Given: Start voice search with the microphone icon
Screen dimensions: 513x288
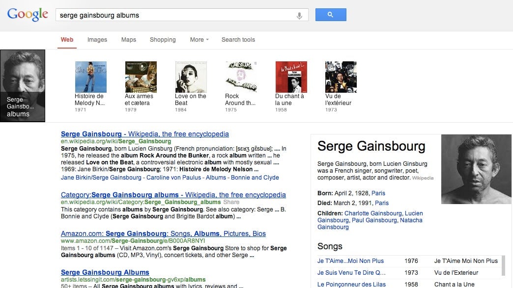Looking at the screenshot, I should [x=299, y=15].
